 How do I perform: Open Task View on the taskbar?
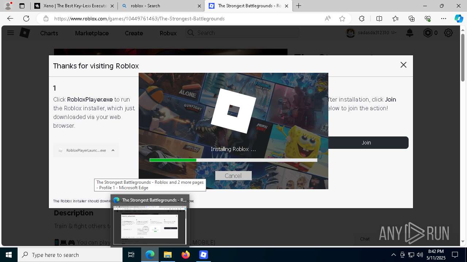pos(131,255)
